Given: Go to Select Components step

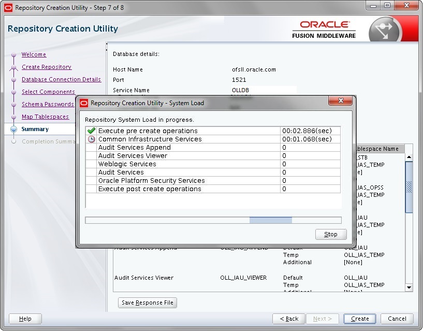Looking at the screenshot, I should pos(48,92).
